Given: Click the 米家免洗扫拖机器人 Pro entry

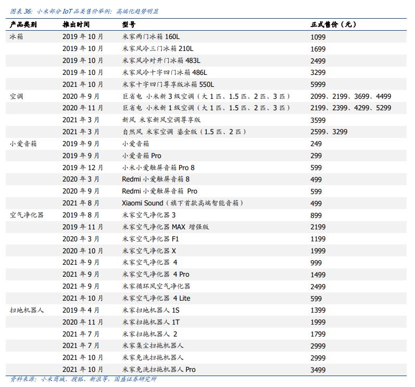Looking at the screenshot, I should [x=159, y=369].
